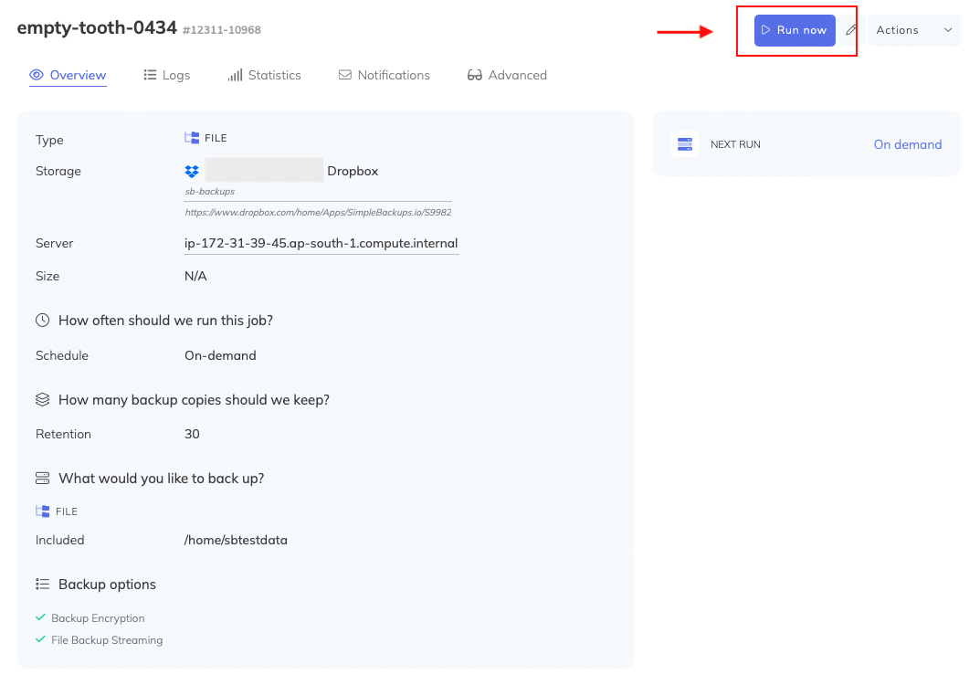
Task: Click the list icon beside Backup options
Action: 43,585
